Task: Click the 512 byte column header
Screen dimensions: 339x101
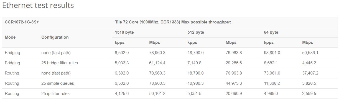Action: [196, 32]
